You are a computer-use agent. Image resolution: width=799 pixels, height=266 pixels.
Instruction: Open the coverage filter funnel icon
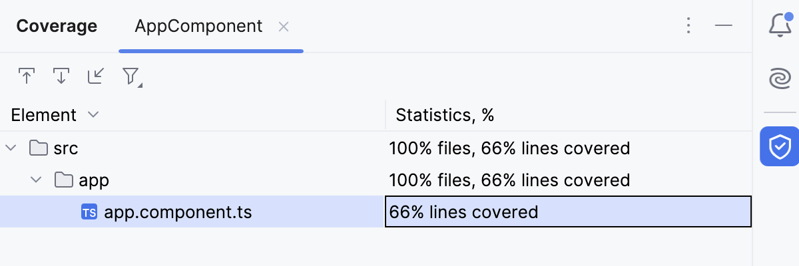pos(131,76)
